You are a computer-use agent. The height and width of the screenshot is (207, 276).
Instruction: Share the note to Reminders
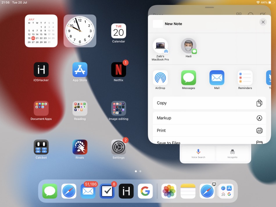click(x=245, y=78)
